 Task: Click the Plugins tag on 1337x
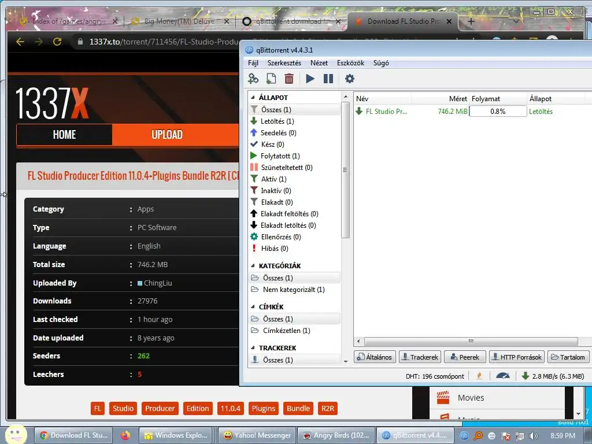pyautogui.click(x=263, y=408)
